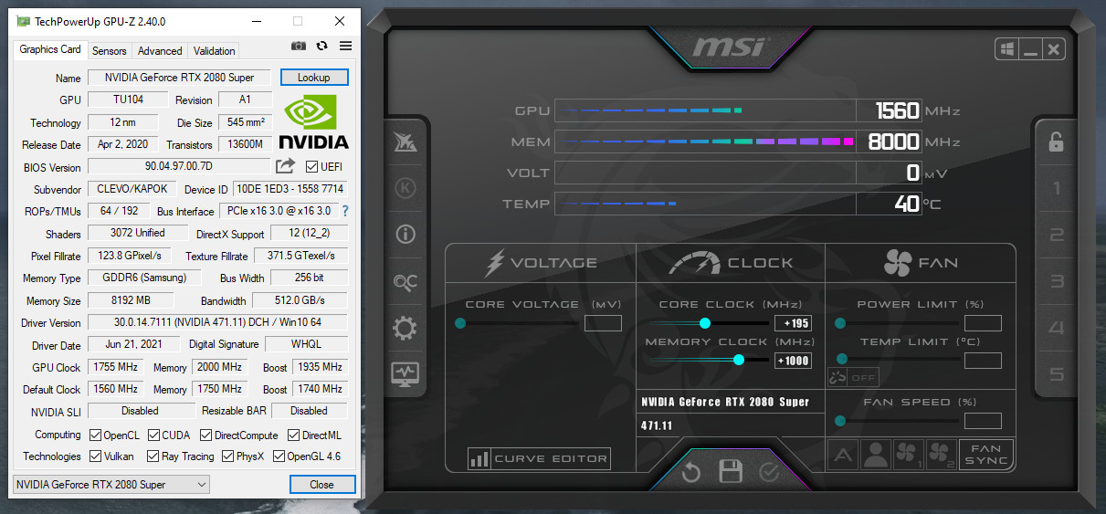Toggle the CUDA checkbox
This screenshot has width=1106, height=514.
tap(154, 435)
